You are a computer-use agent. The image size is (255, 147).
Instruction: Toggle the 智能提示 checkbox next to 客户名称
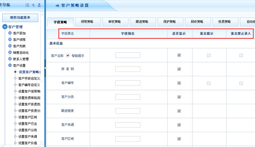pos(68,56)
